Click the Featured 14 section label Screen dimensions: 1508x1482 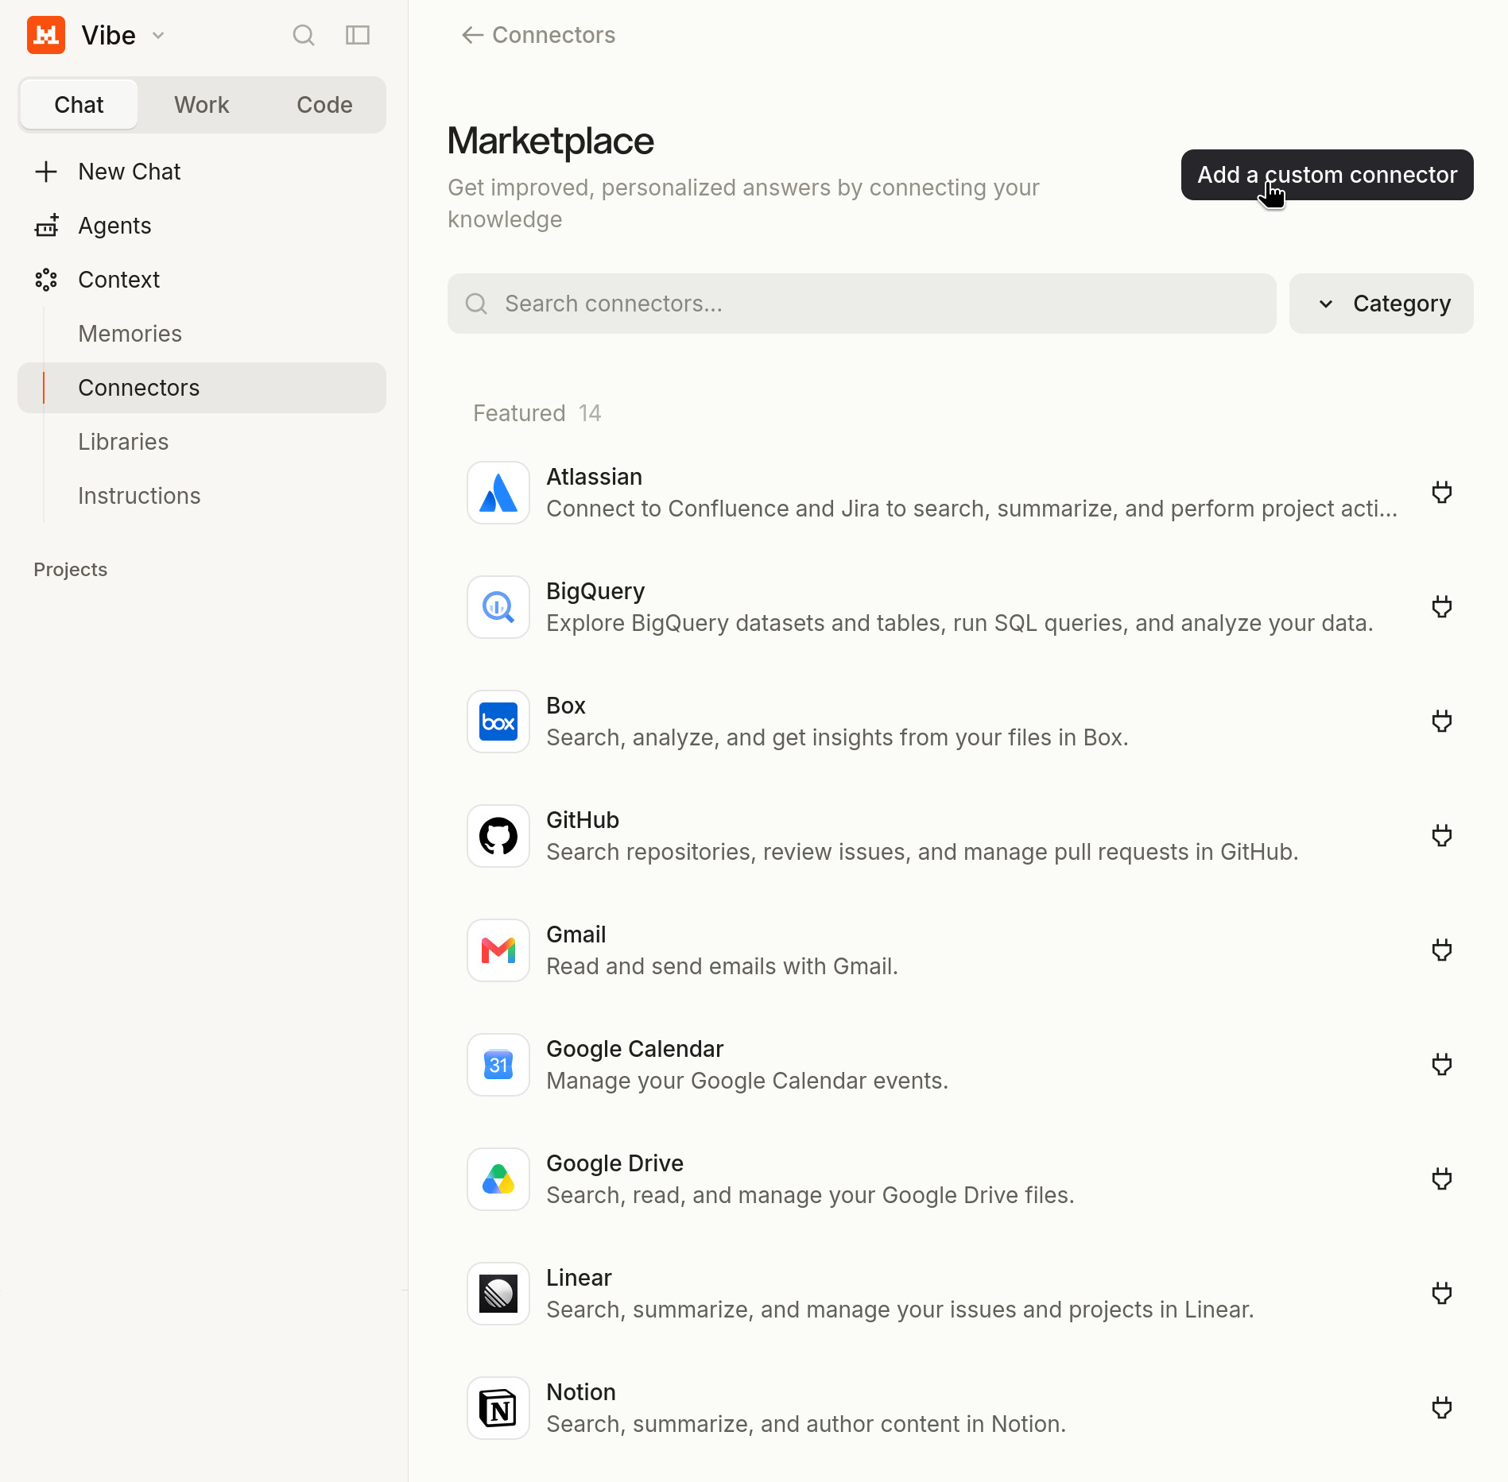[x=537, y=413]
